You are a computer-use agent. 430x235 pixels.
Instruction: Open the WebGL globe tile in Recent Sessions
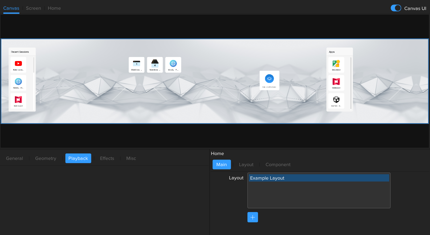tap(18, 83)
